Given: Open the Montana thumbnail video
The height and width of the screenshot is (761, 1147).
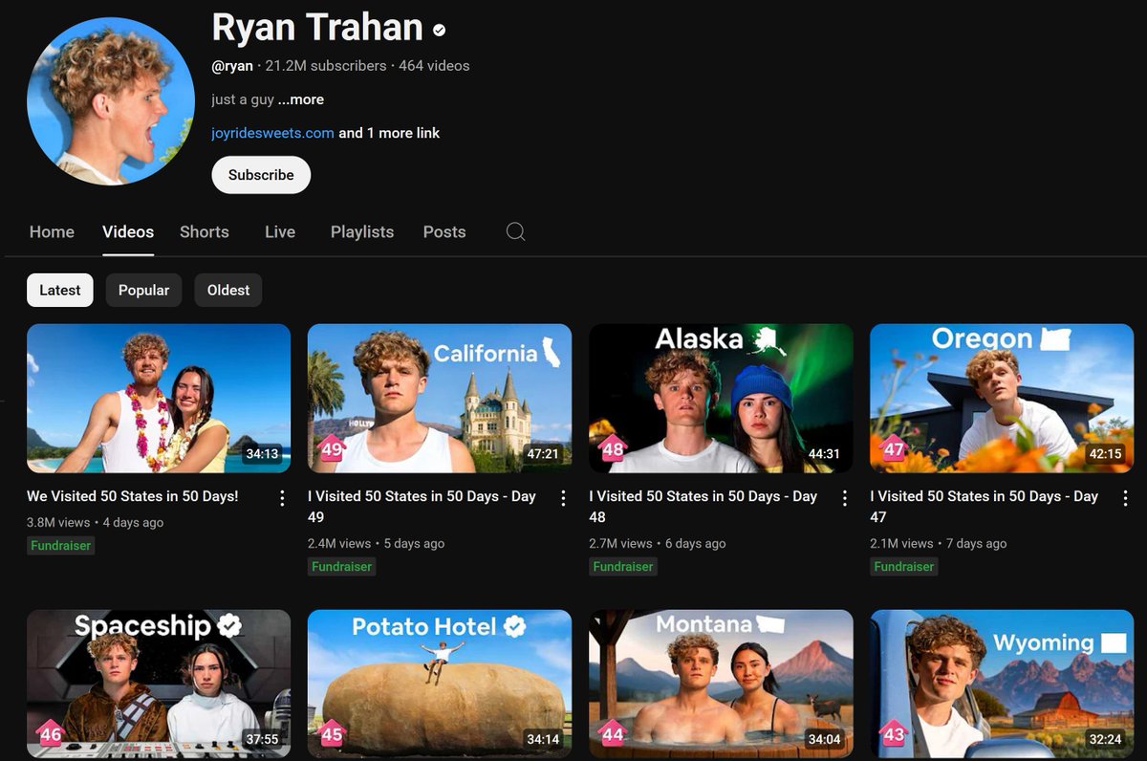Looking at the screenshot, I should click(721, 685).
